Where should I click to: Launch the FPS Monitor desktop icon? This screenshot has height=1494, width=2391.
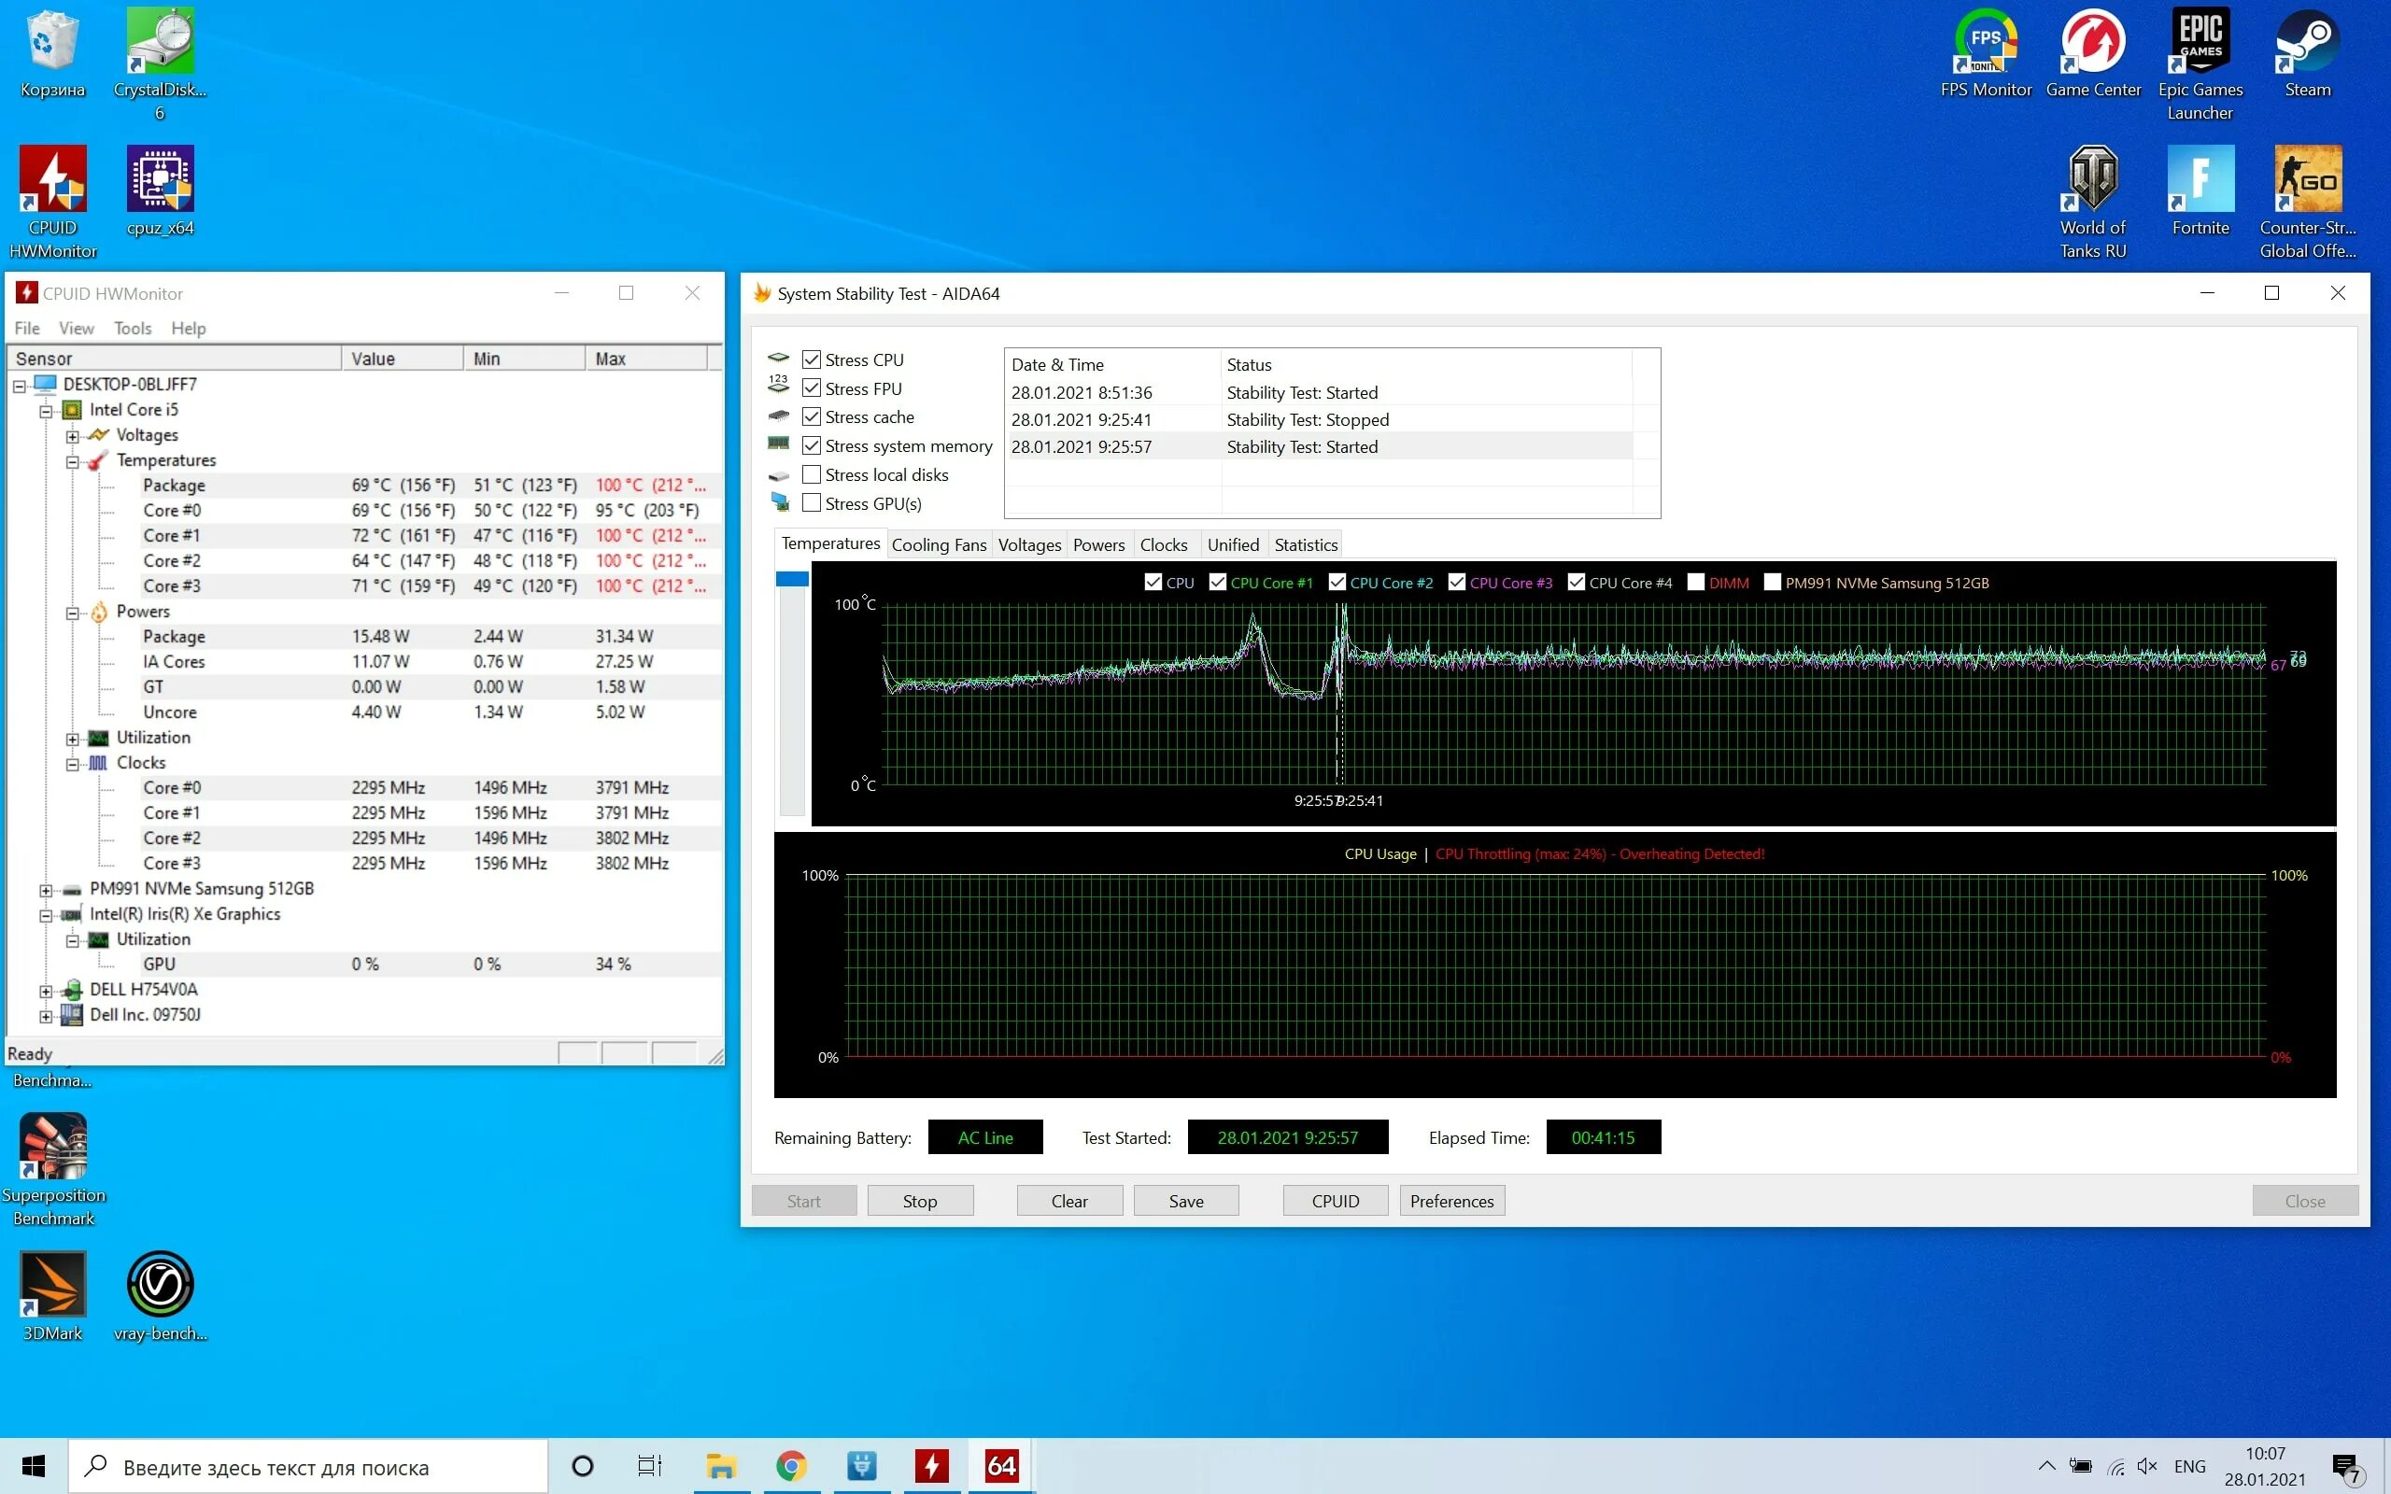[1985, 41]
